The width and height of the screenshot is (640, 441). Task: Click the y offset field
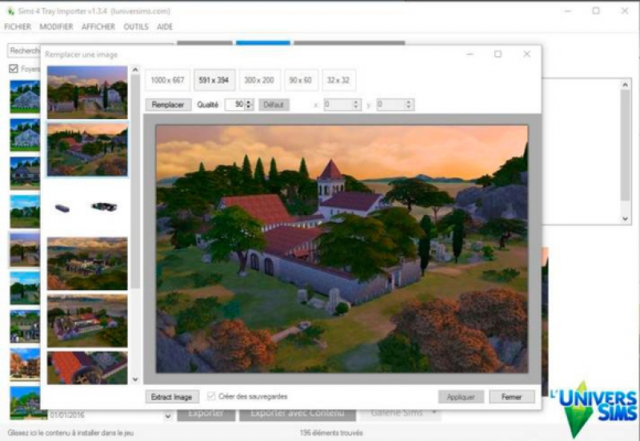(x=390, y=105)
